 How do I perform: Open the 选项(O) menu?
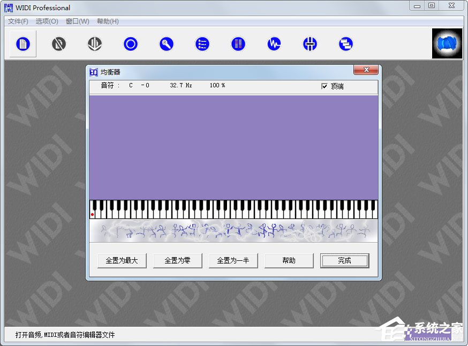47,21
